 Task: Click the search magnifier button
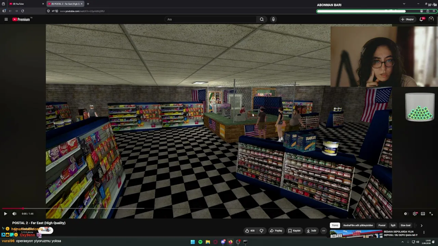tap(262, 19)
